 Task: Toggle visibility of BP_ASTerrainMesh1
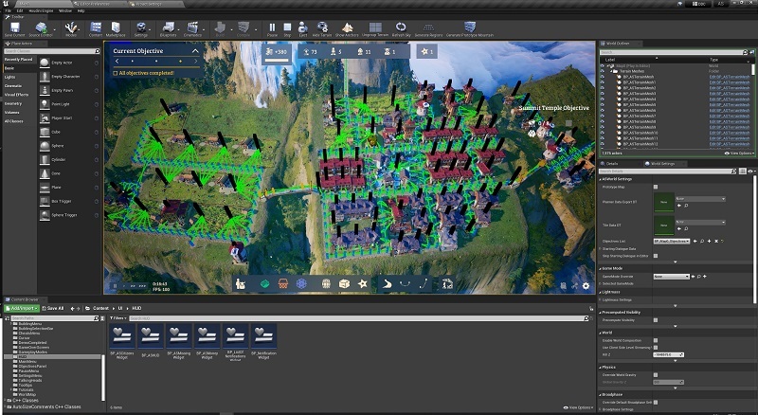coord(603,82)
